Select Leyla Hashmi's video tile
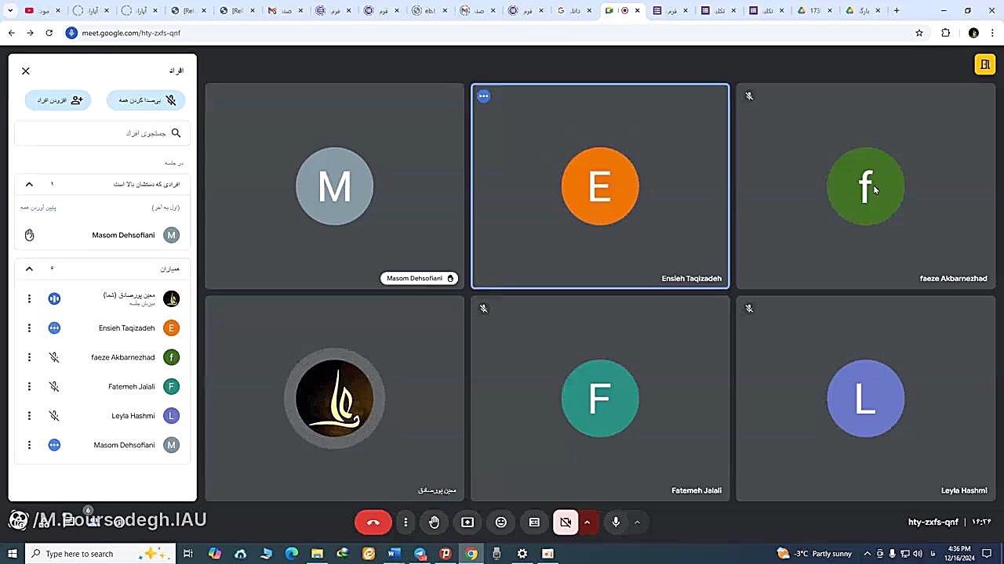The height and width of the screenshot is (564, 1004). pyautogui.click(x=866, y=399)
